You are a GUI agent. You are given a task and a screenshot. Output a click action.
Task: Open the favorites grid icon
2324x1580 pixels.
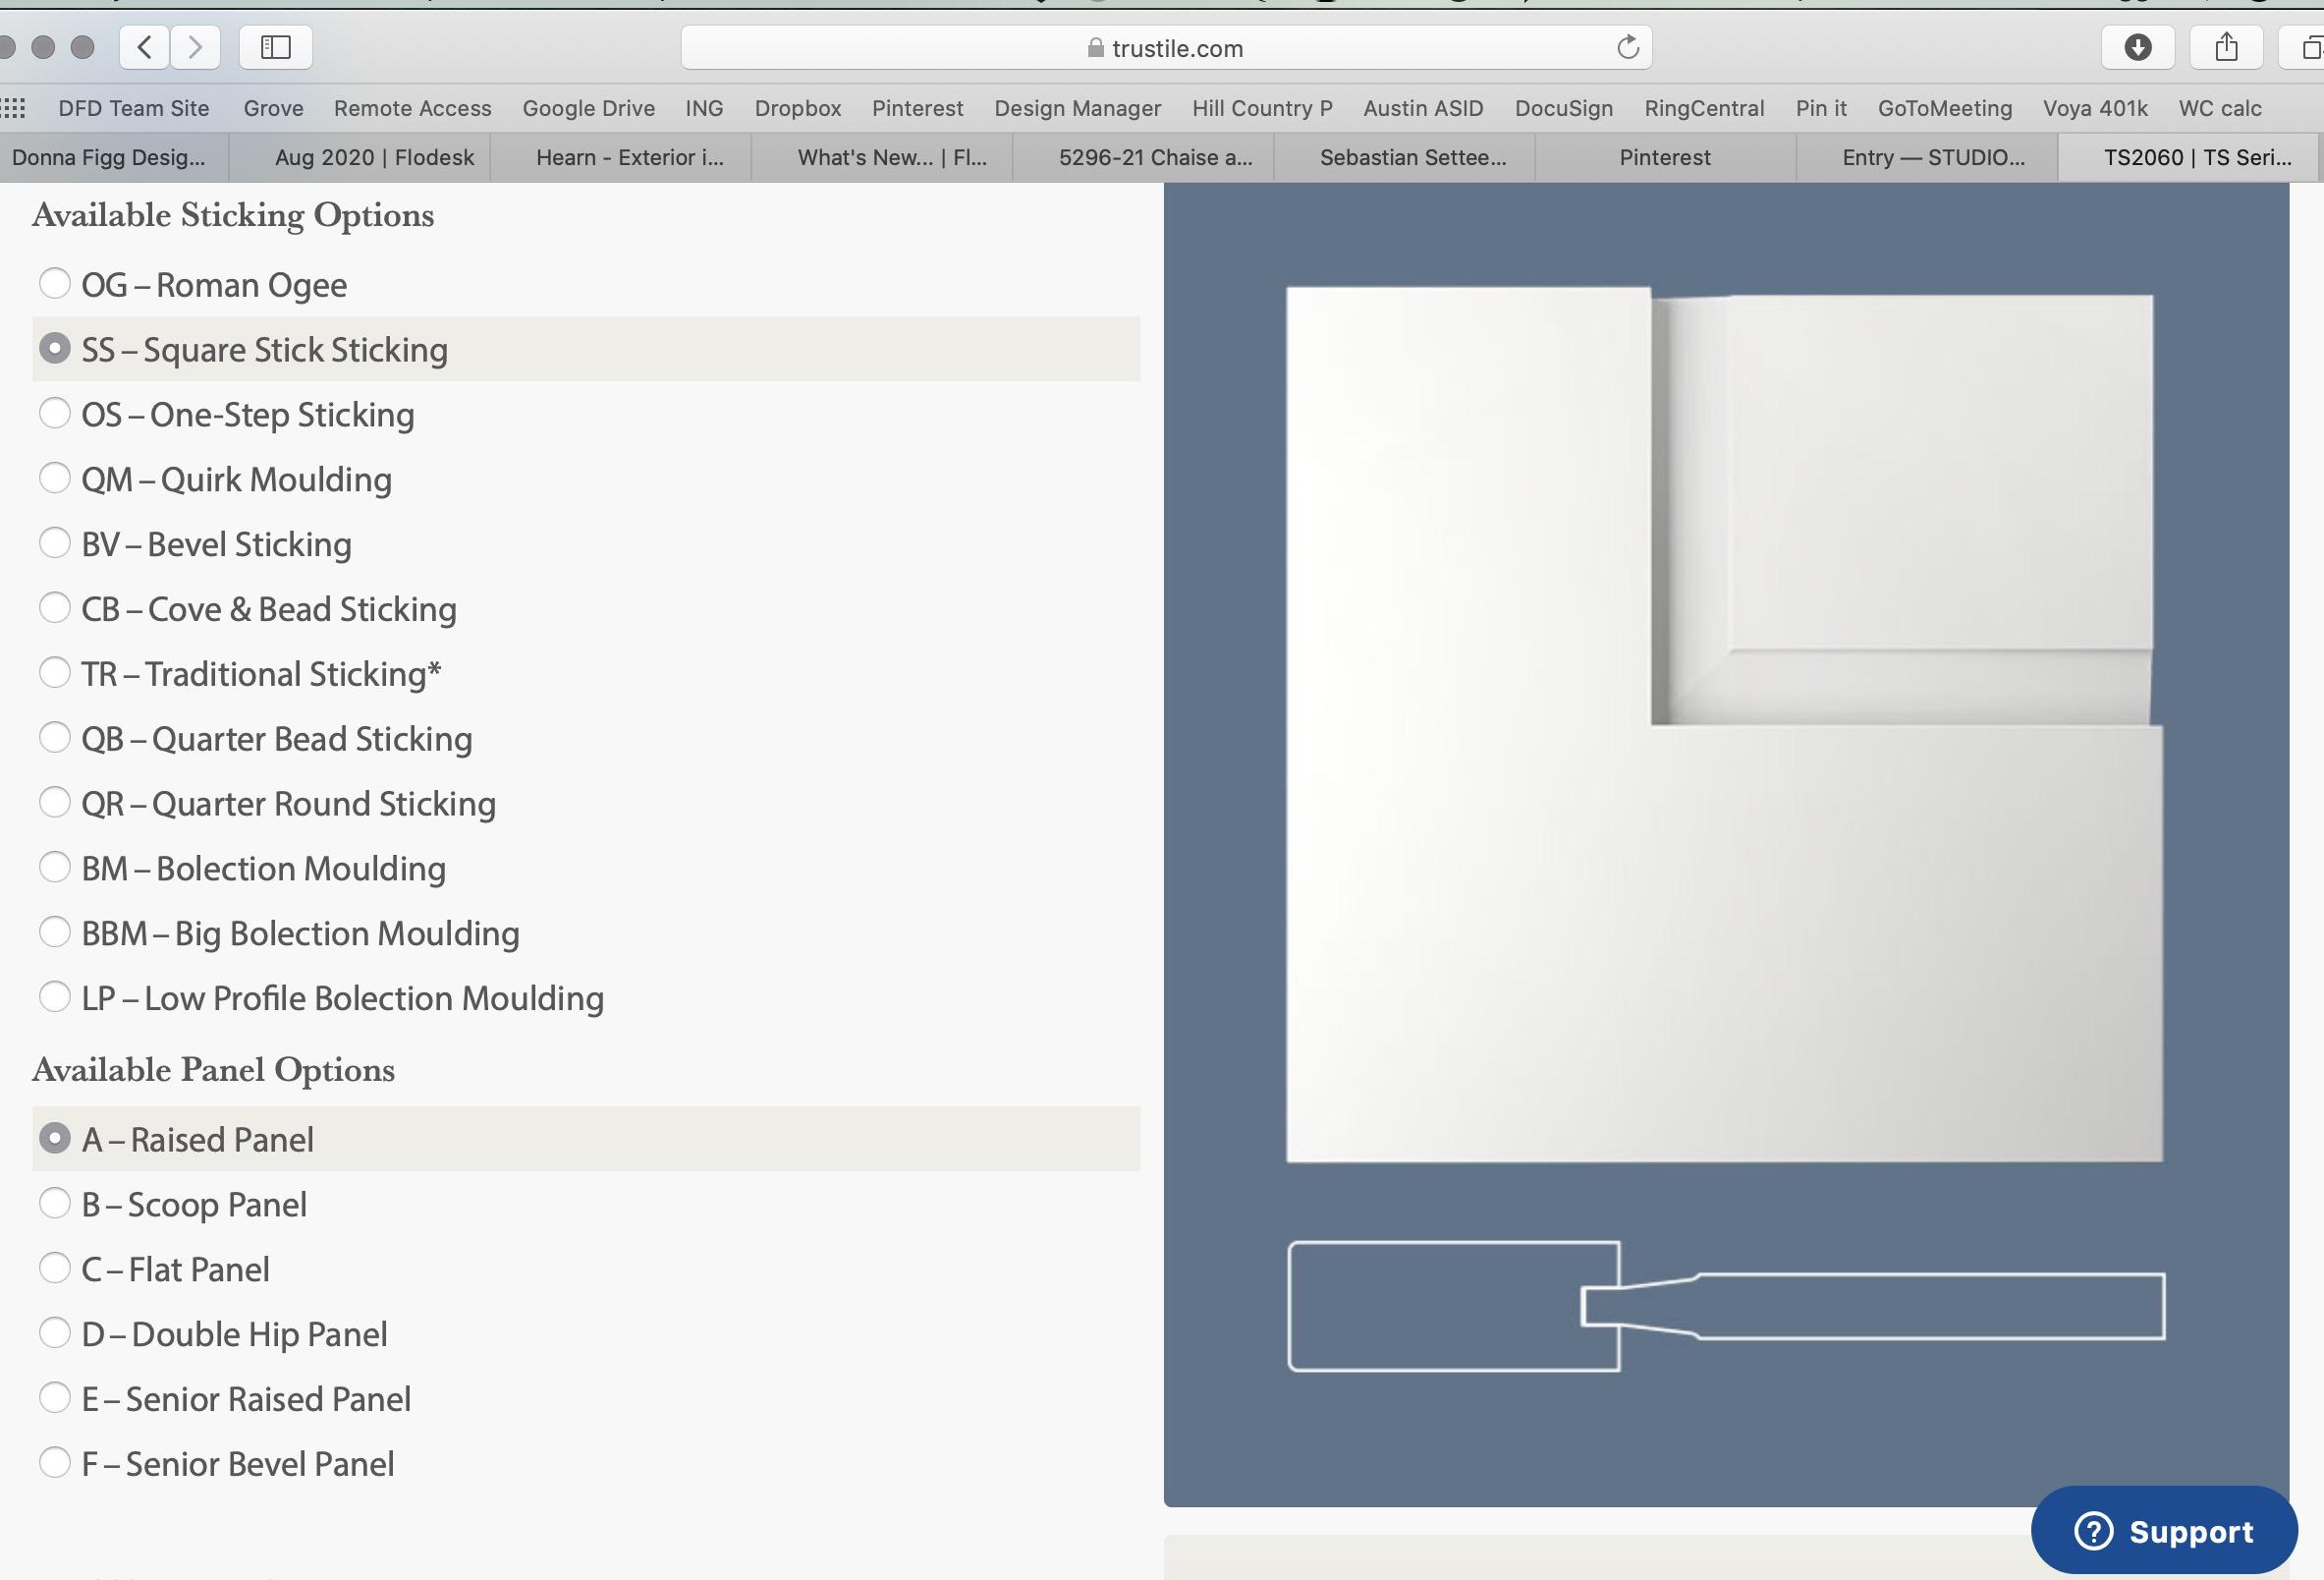14,108
